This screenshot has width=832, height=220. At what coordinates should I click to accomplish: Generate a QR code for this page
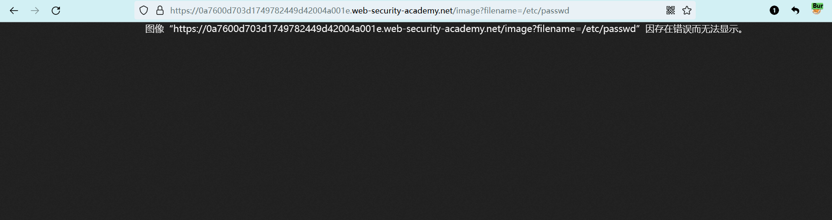670,10
